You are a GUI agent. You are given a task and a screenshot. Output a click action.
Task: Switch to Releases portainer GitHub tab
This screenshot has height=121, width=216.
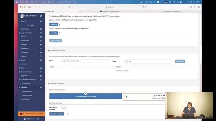click(110, 11)
